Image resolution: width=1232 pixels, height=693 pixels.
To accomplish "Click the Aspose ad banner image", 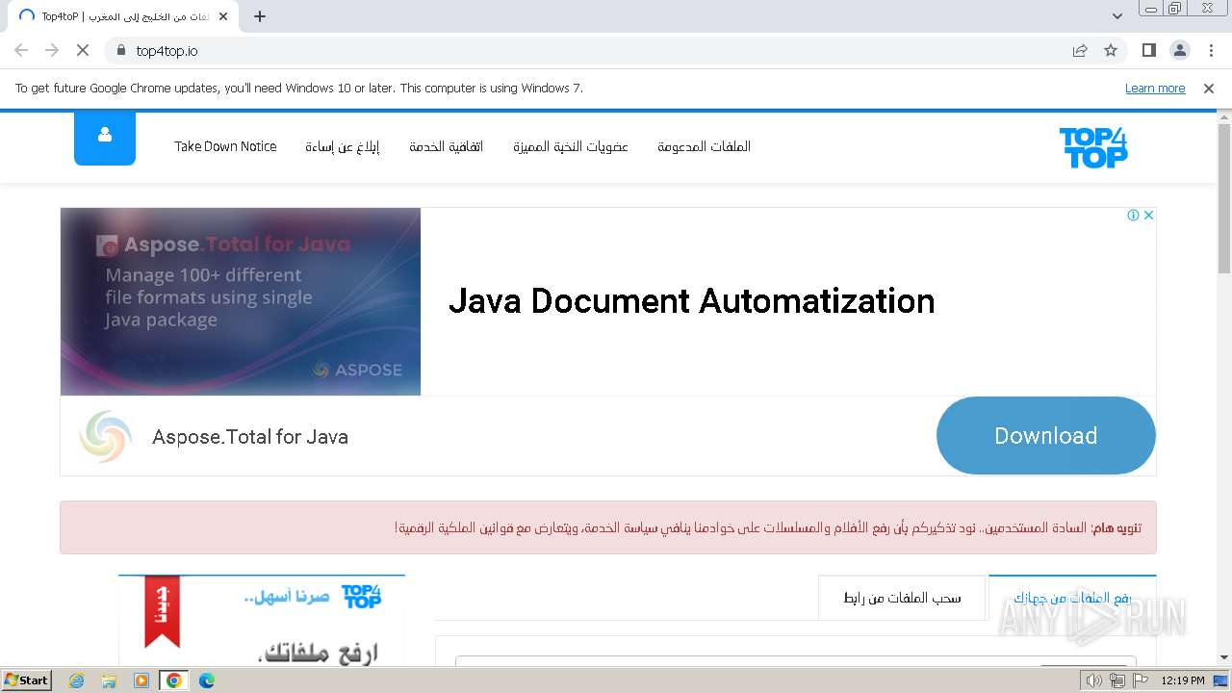I will pyautogui.click(x=241, y=301).
